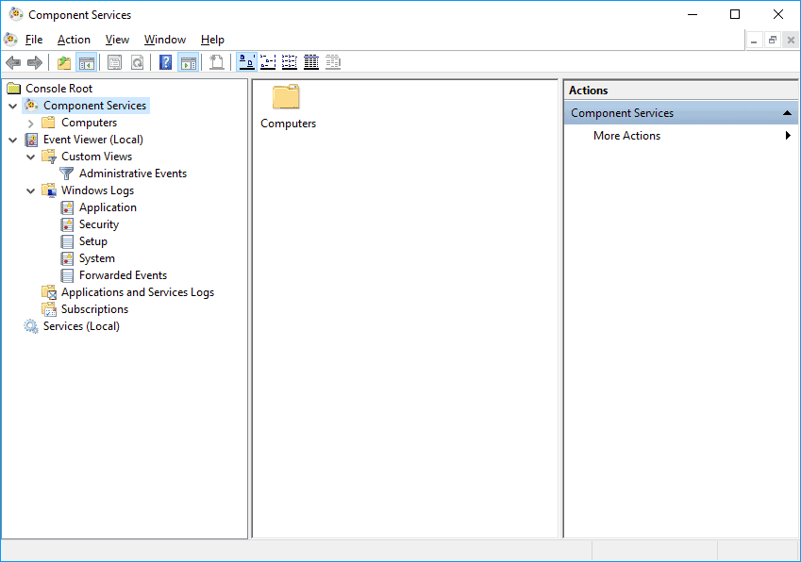Screen dimensions: 801x562
Task: Click the Windows Logs folder icon
Action: click(x=49, y=190)
